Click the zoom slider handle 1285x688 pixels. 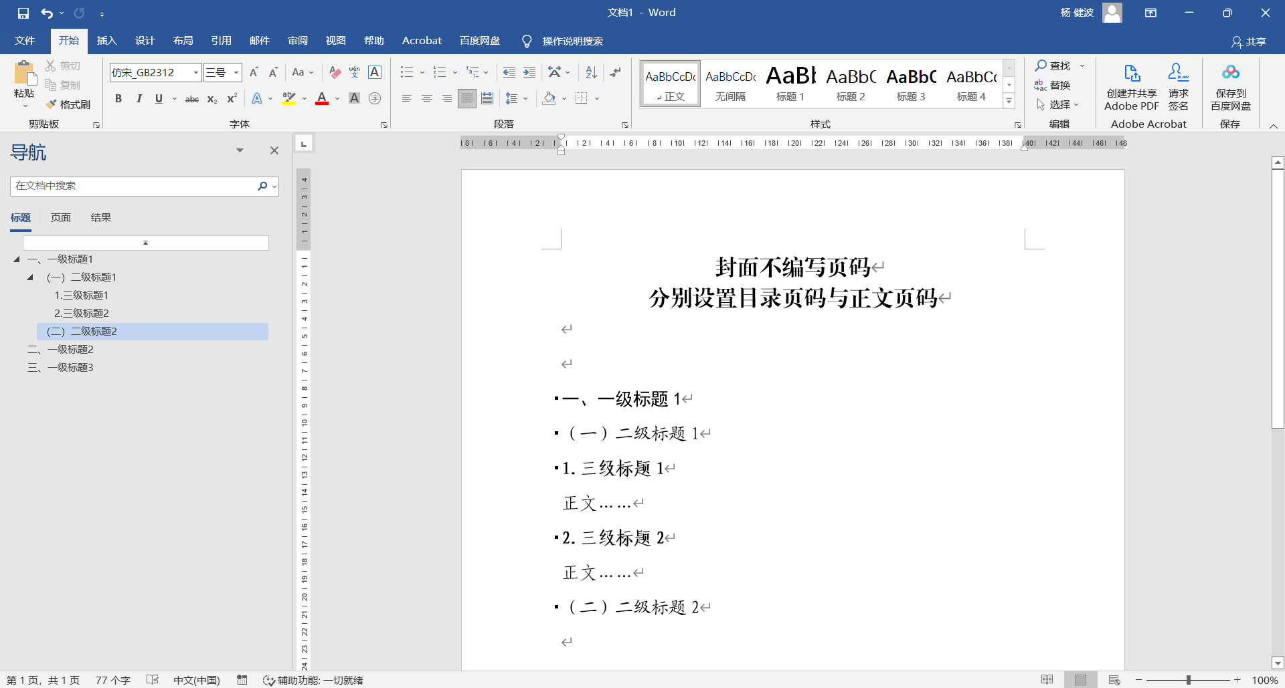tap(1188, 680)
